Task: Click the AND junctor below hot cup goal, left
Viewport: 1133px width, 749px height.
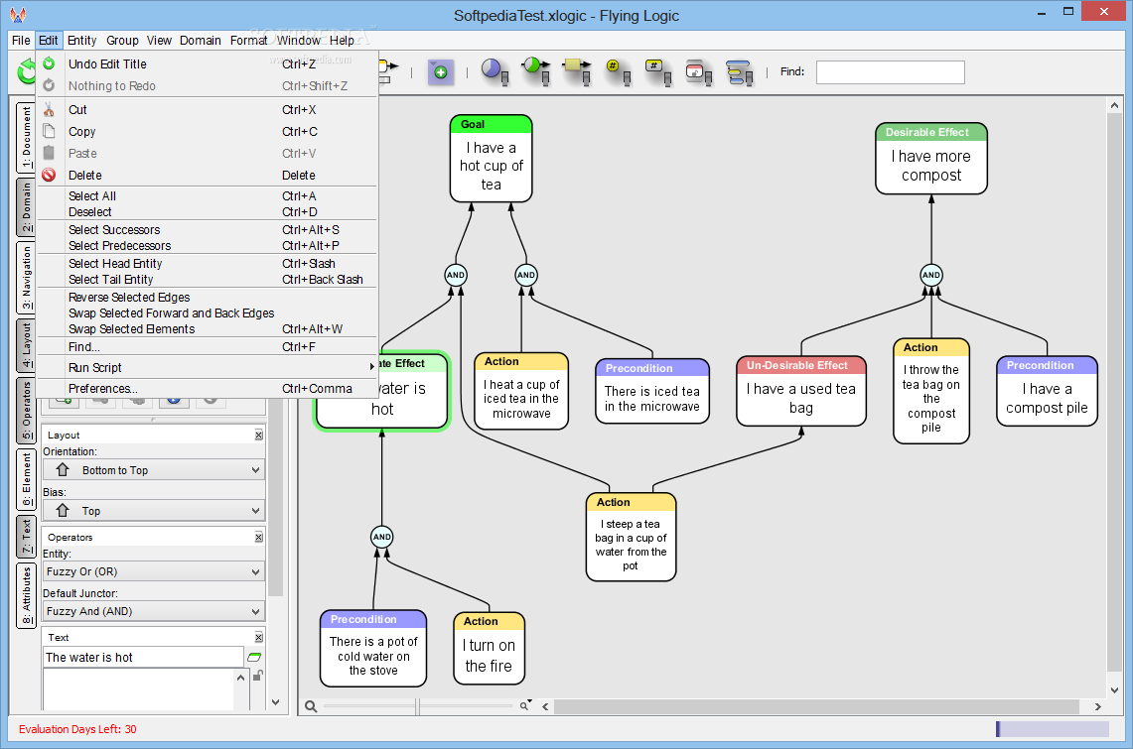Action: 455,275
